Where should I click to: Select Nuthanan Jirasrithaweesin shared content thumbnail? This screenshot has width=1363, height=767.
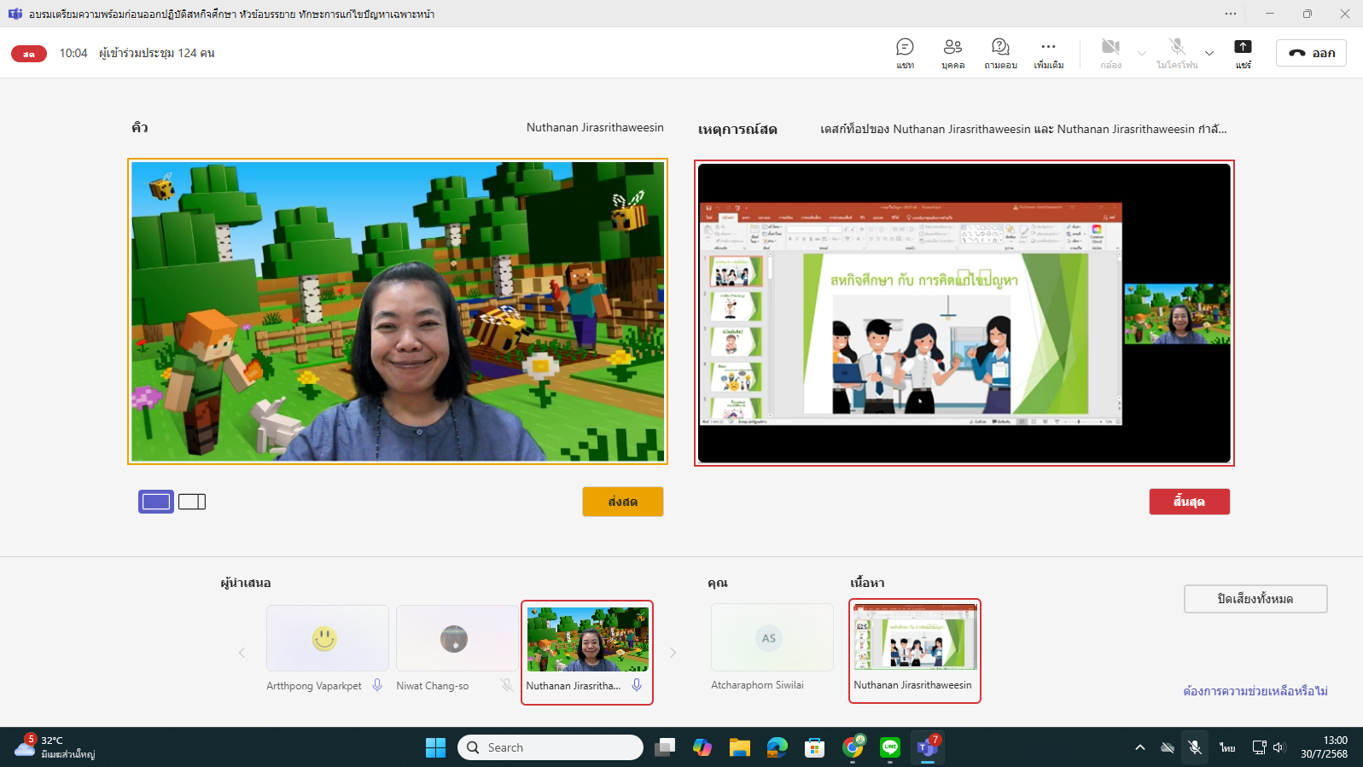click(x=915, y=637)
